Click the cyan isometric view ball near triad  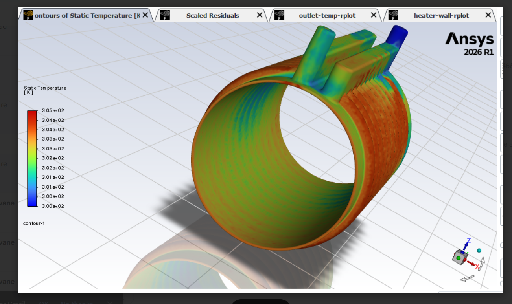[x=479, y=250]
